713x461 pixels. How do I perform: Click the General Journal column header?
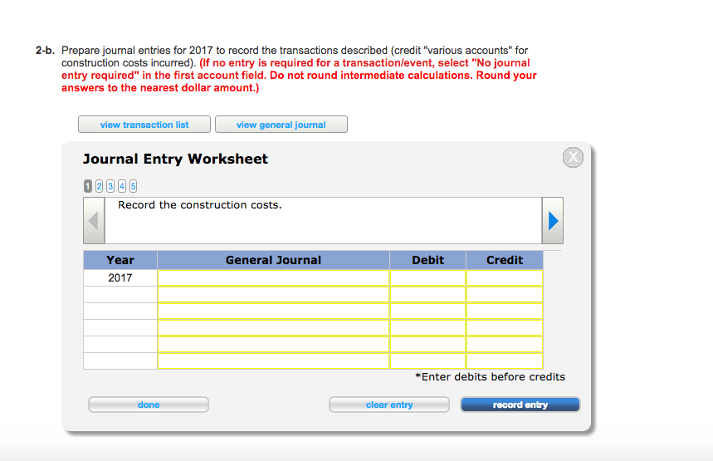pos(273,260)
